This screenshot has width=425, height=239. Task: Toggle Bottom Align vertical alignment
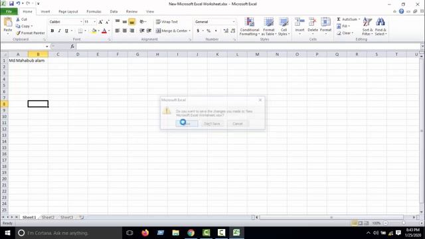tap(132, 21)
